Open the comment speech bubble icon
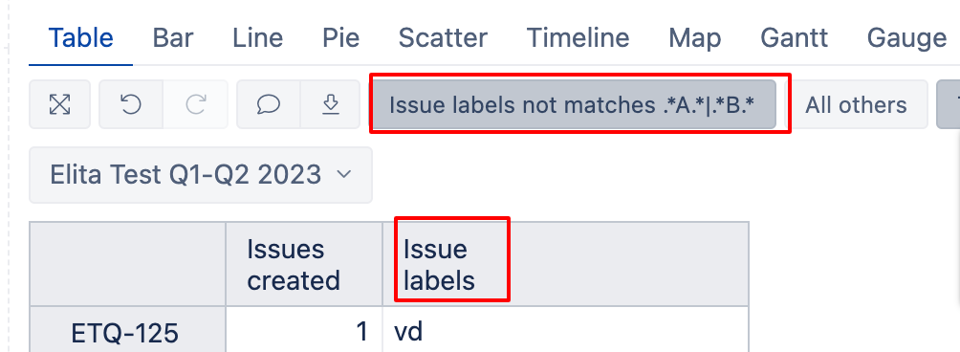960x352 pixels. tap(269, 104)
